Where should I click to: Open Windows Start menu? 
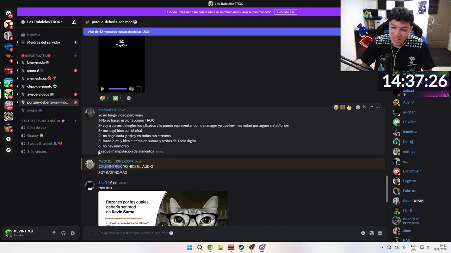click(190, 247)
